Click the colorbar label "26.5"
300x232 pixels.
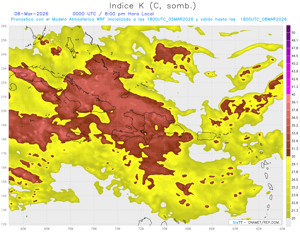click(x=295, y=180)
